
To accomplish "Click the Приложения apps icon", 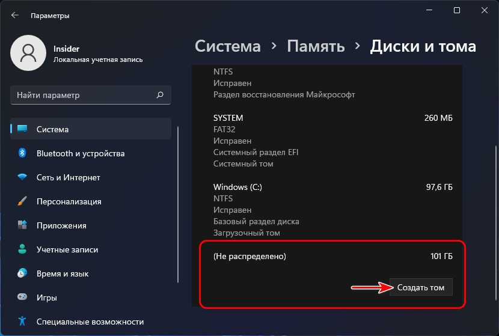I will click(x=22, y=225).
